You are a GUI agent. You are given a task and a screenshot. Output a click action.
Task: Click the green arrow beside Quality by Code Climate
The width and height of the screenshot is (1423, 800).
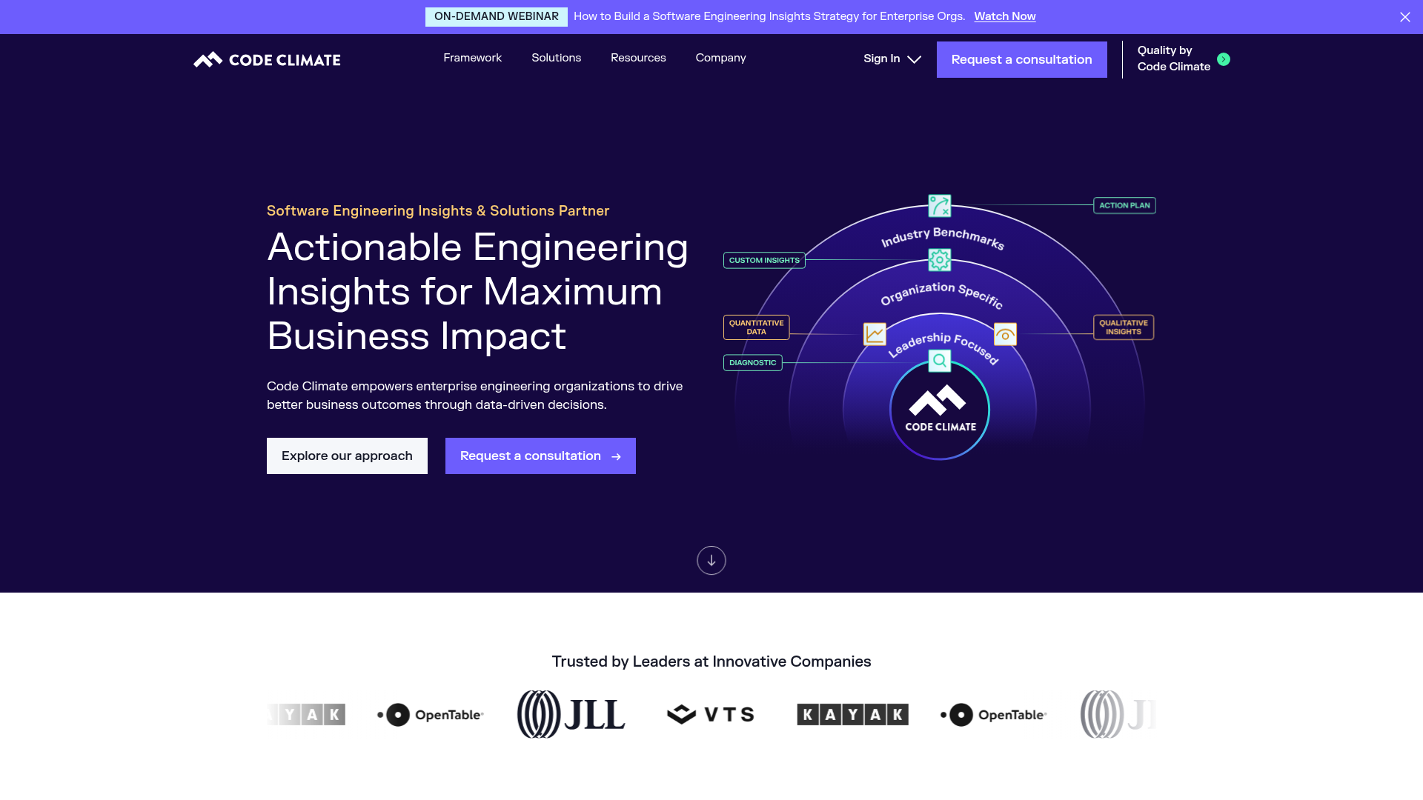click(1224, 59)
